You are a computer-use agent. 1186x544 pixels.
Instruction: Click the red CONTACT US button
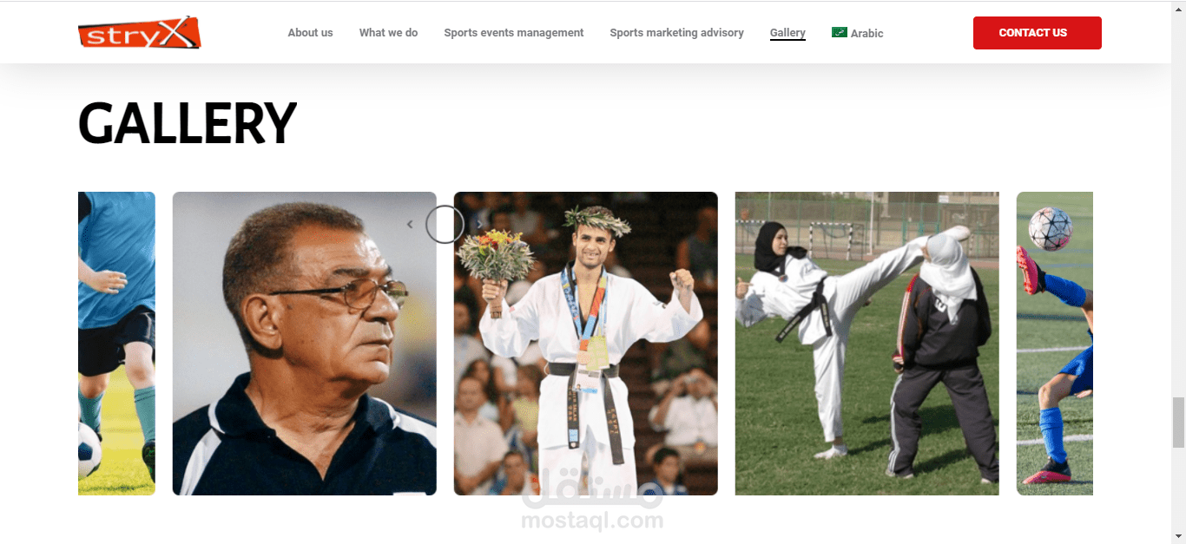click(x=1038, y=33)
